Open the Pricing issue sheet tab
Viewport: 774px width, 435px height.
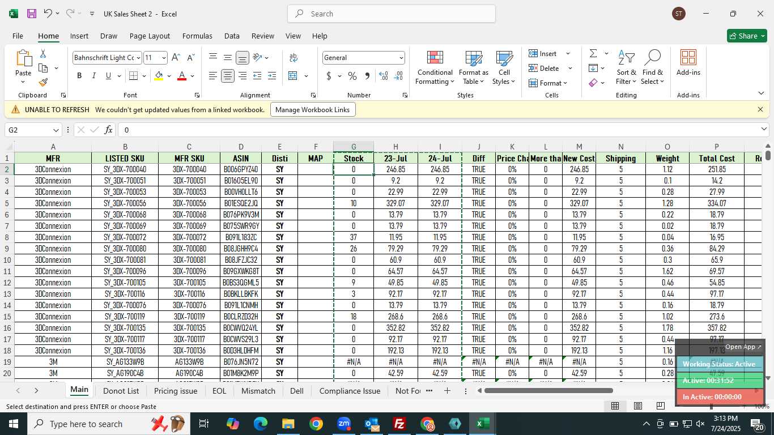[176, 391]
